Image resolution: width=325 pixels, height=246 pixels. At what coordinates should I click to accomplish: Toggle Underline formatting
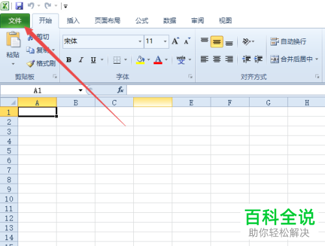pyautogui.click(x=94, y=60)
